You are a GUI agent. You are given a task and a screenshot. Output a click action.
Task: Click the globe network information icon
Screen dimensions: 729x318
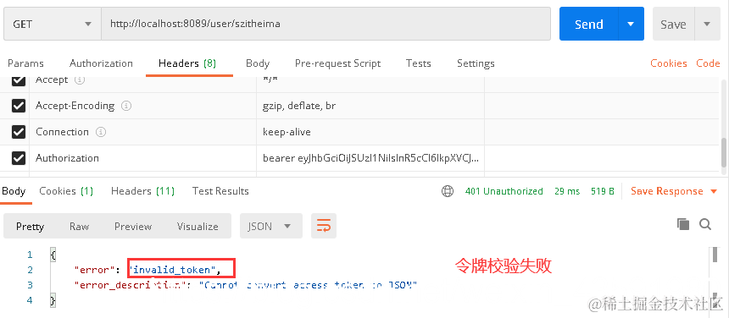coord(448,191)
